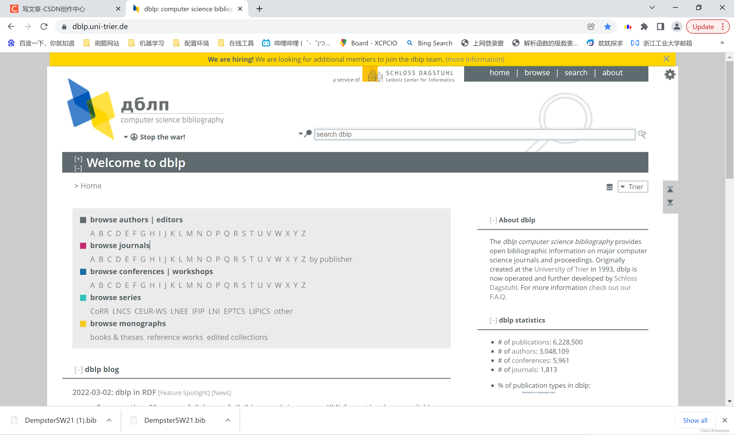Open the browse menu in navigation bar
This screenshot has width=734, height=435.
point(537,73)
